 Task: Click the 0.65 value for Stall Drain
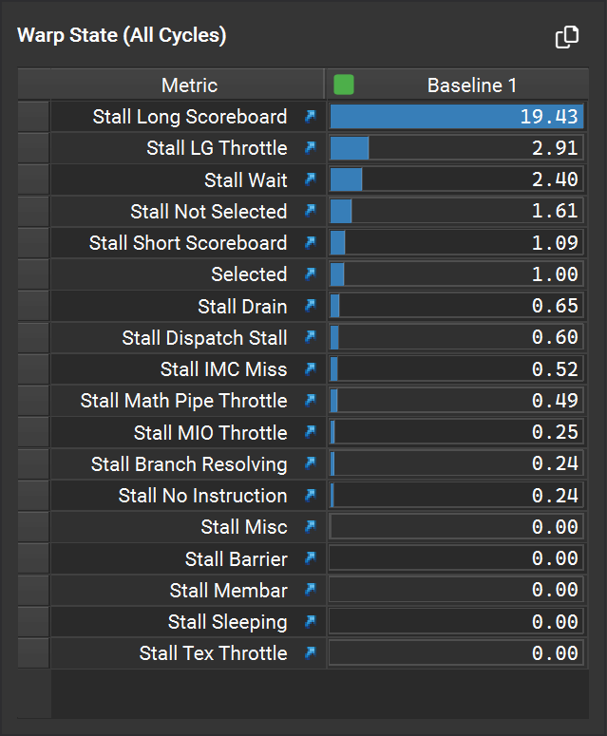pos(555,306)
